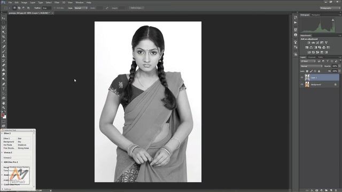Screen dimensions: 342x192
Task: Open the Fill slider arrow
Action: [x=339, y=71]
